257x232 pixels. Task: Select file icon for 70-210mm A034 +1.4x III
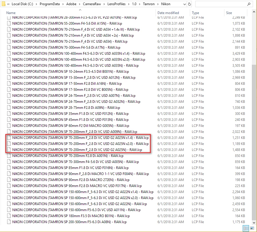[x=9, y=30]
